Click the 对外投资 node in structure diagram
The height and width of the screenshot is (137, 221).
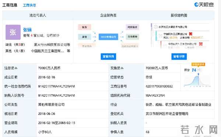click(x=132, y=27)
